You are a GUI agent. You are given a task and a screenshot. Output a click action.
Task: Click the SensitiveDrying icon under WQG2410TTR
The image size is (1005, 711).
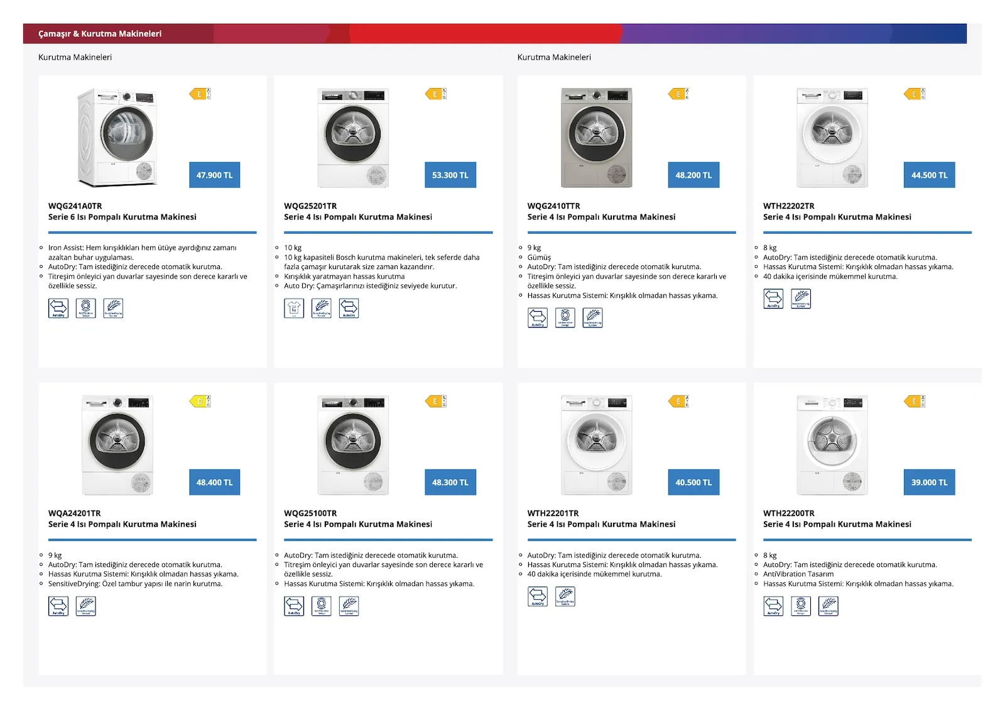[593, 317]
